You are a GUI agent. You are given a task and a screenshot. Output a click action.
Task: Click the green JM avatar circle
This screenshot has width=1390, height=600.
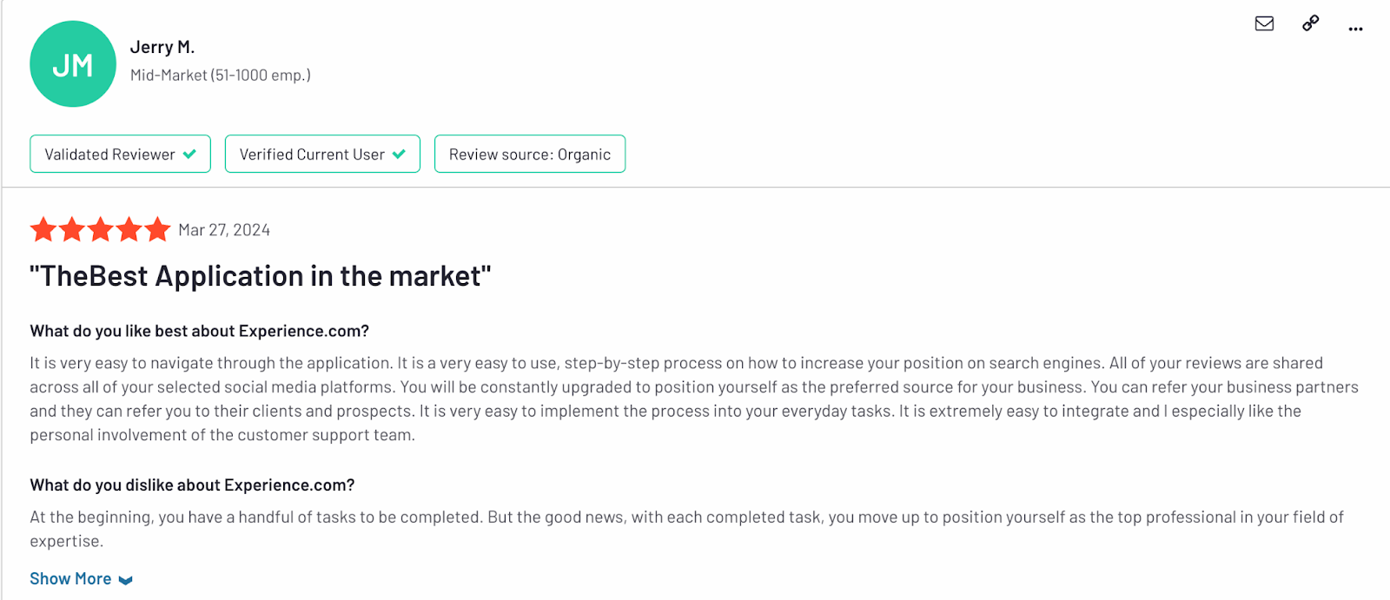click(73, 64)
